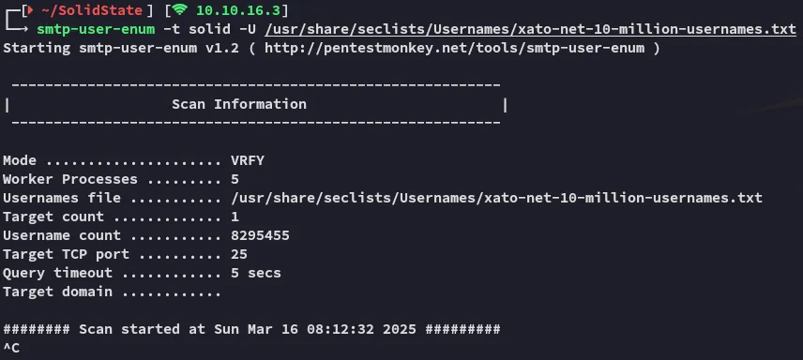Click the VRFY mode value
Image resolution: width=803 pixels, height=360 pixels.
pos(248,160)
